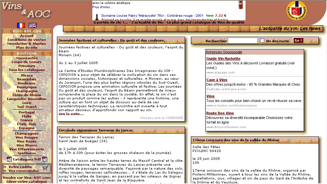Open Guide Vin Hachette ad

pyautogui.click(x=223, y=59)
